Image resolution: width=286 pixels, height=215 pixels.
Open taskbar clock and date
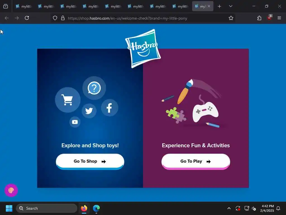267,208
